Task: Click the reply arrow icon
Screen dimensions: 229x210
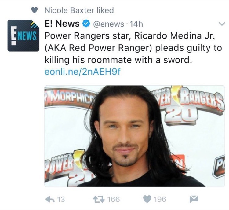Action: [x=50, y=199]
